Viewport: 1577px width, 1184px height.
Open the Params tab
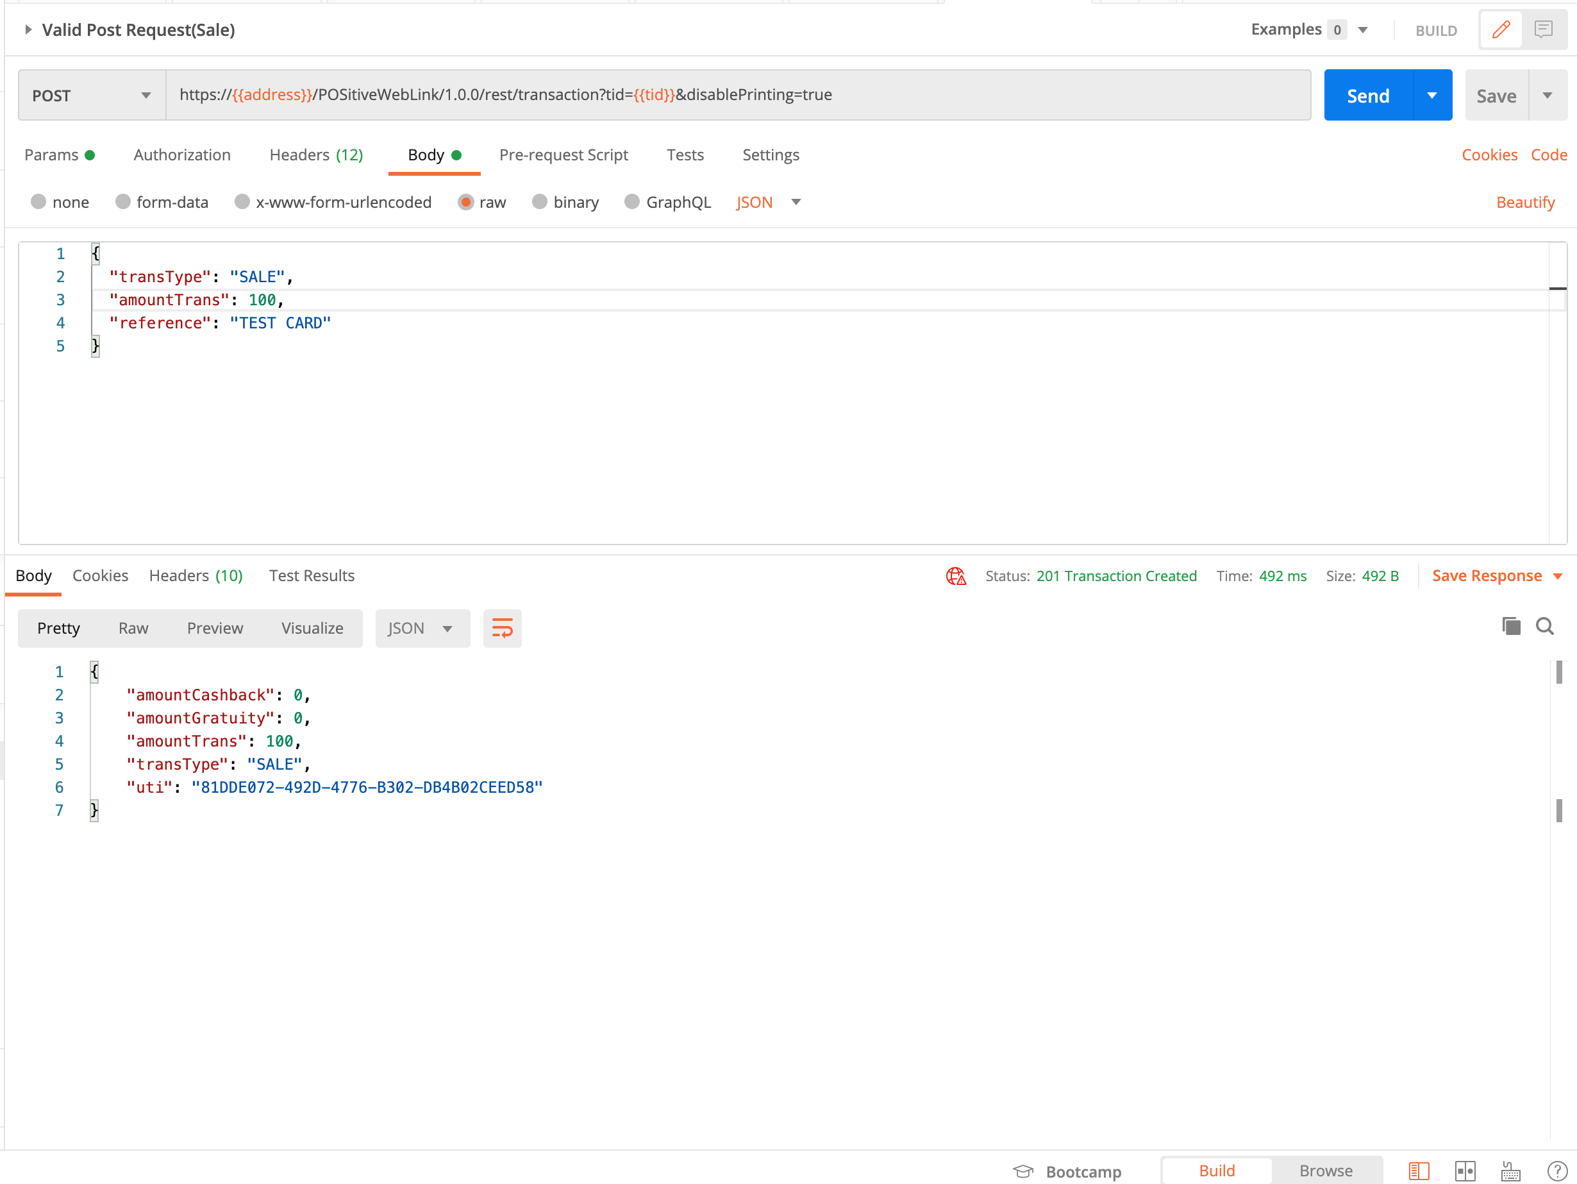click(x=59, y=155)
